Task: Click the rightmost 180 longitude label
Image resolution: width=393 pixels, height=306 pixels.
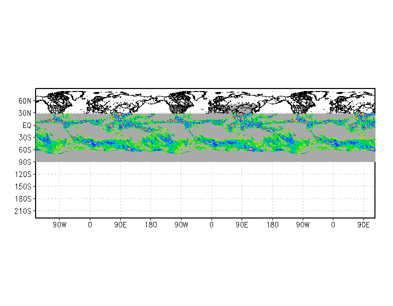Action: pyautogui.click(x=272, y=225)
